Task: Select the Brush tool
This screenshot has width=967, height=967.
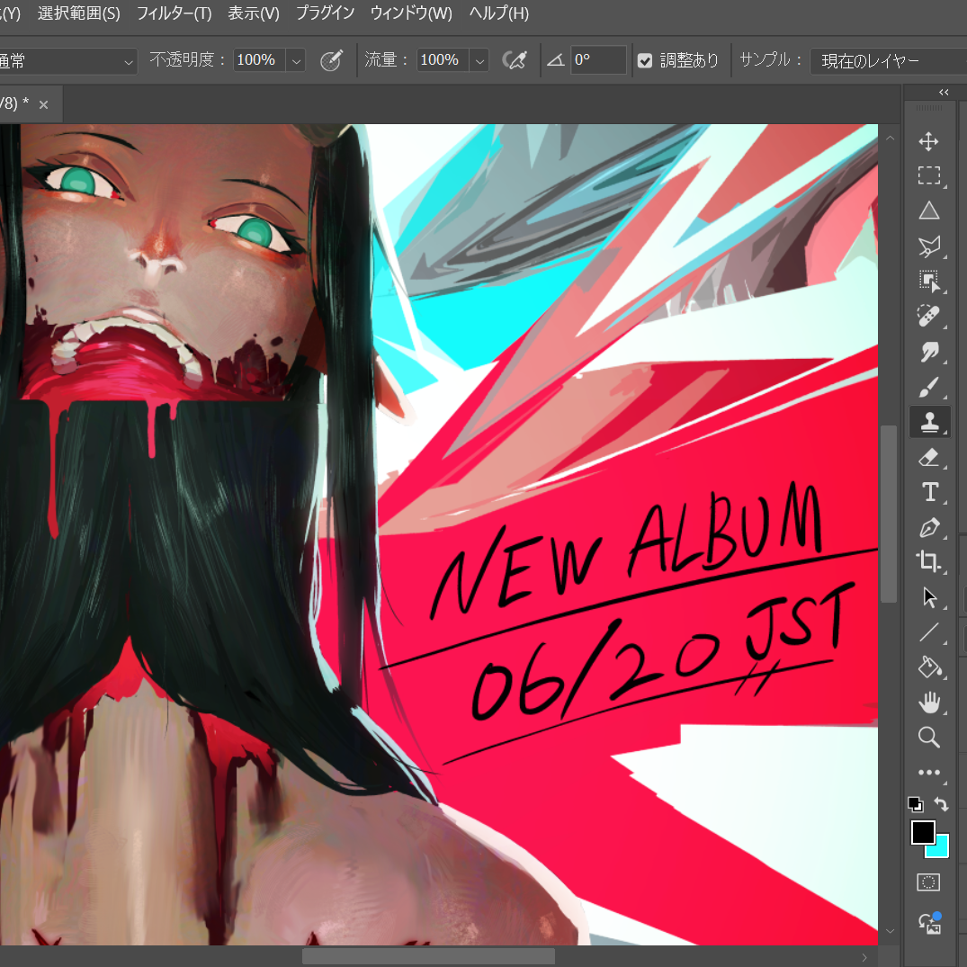Action: [x=928, y=388]
